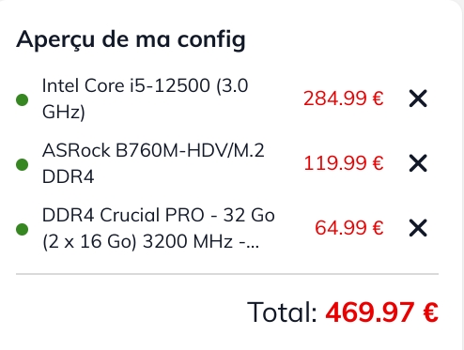
Task: Click the GHz) text under Intel Core
Action: (64, 112)
